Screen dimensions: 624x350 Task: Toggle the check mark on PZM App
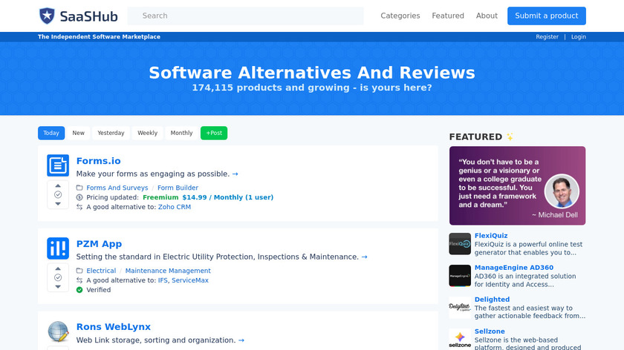click(x=58, y=277)
